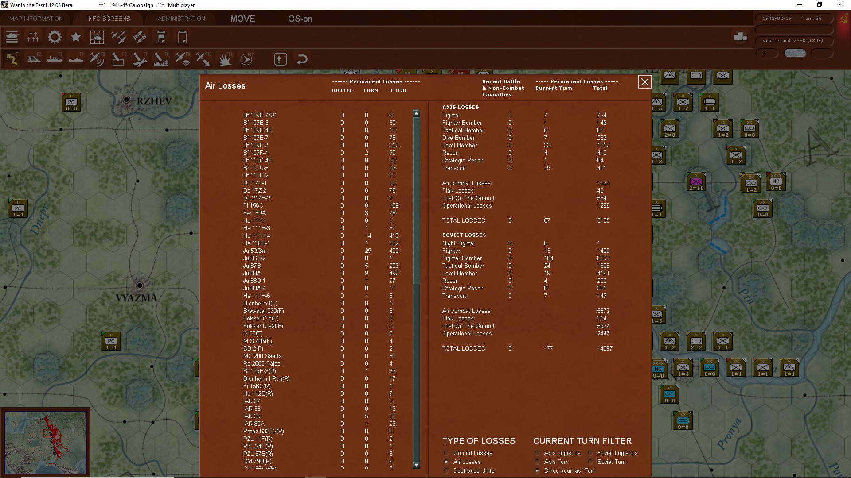Open the weather map icon
851x478 pixels.
click(97, 37)
